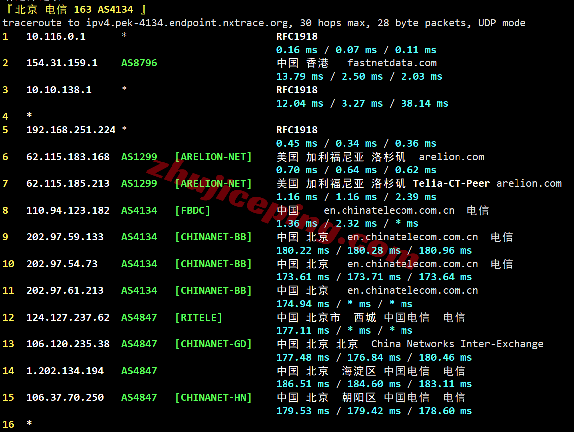Click latency value 173.61 ms
Viewport: 574px width, 432px height.
tap(303, 277)
